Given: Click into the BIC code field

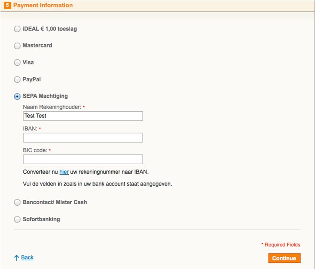Looking at the screenshot, I should (83, 159).
